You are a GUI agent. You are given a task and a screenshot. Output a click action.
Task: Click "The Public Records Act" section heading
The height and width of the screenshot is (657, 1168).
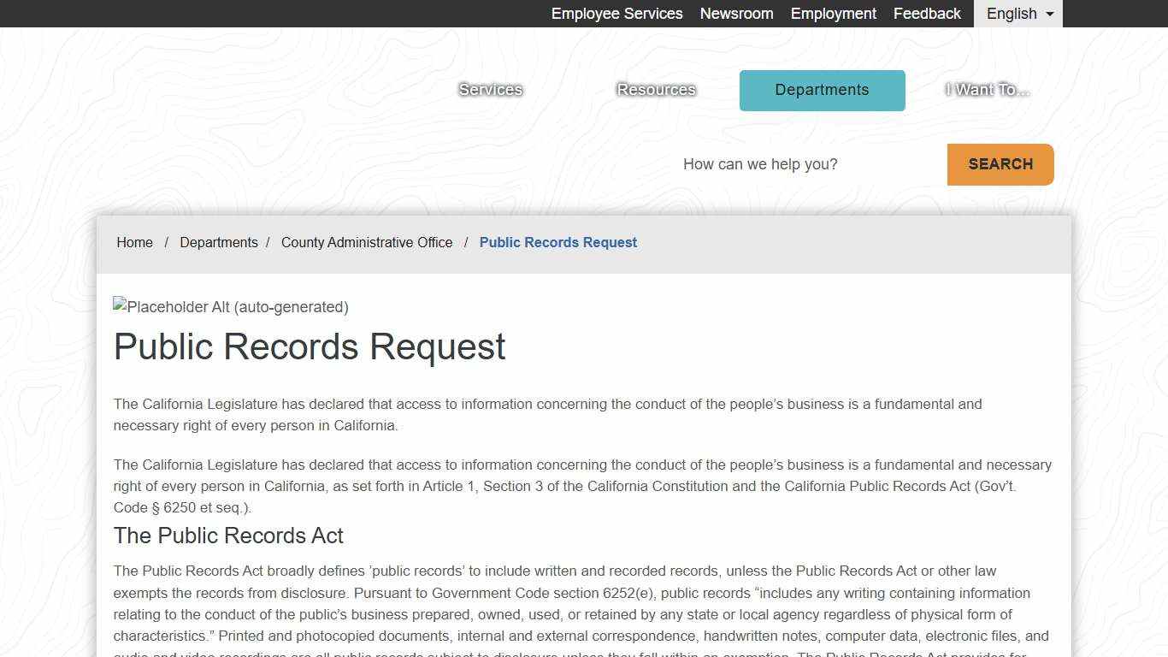pyautogui.click(x=227, y=536)
